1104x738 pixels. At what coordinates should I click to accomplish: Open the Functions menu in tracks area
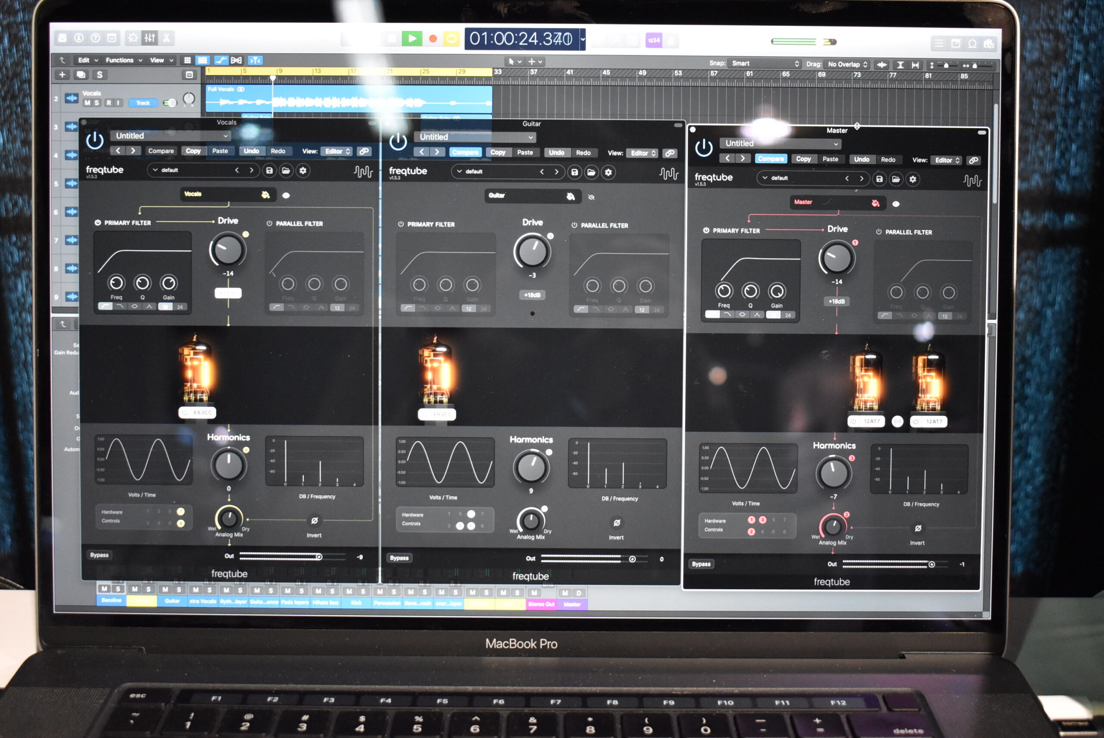tap(124, 60)
